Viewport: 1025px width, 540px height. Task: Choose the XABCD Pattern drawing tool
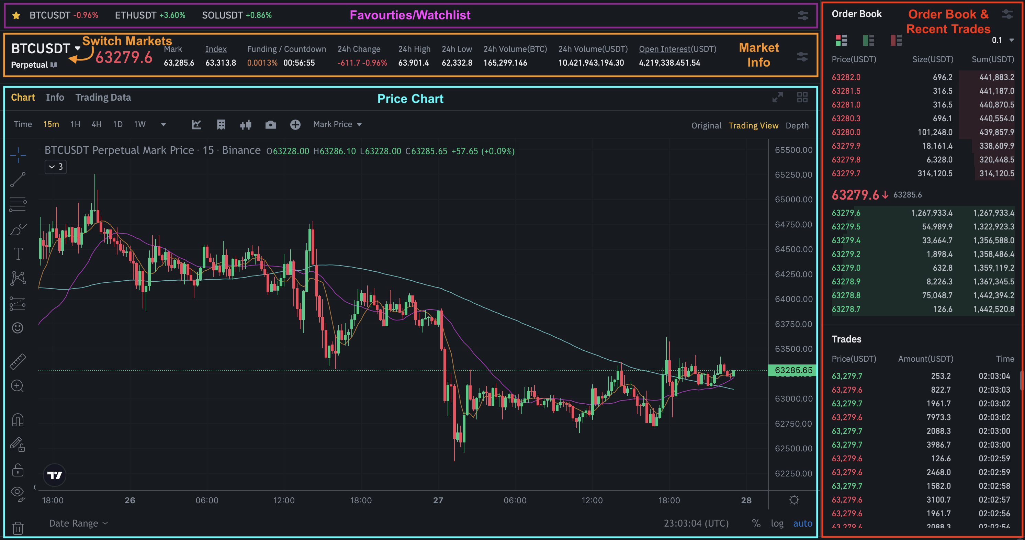point(18,278)
